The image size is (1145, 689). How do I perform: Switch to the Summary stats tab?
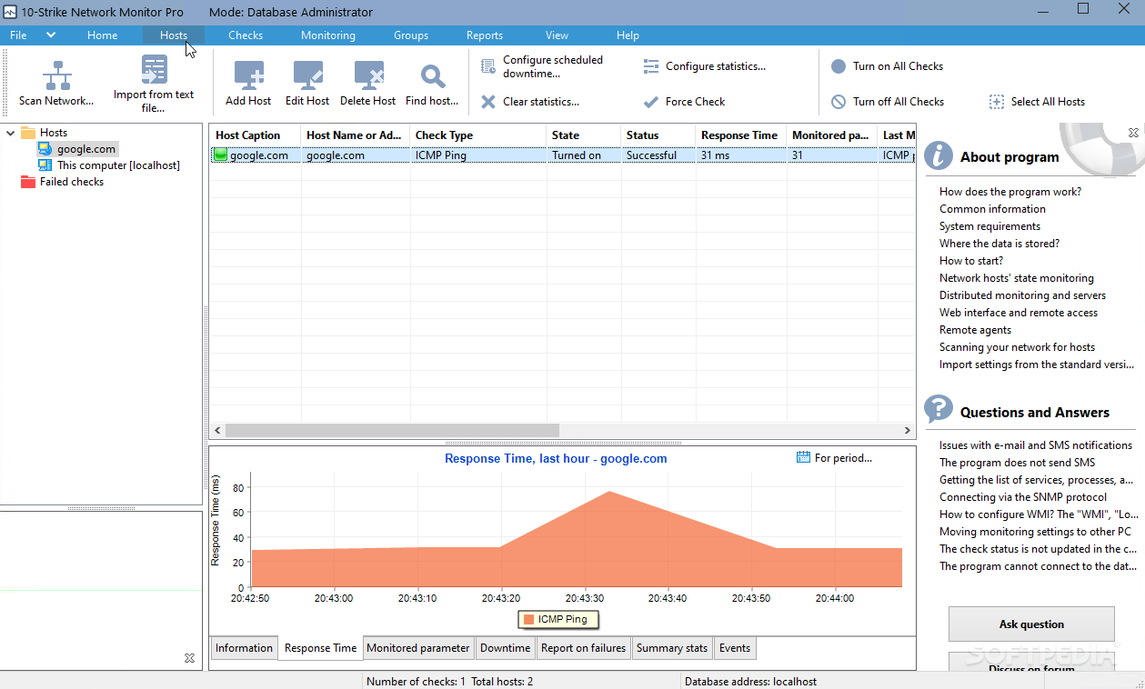[672, 648]
